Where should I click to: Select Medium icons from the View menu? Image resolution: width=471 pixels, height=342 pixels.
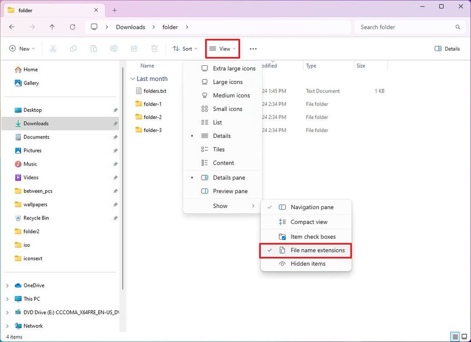(x=231, y=95)
